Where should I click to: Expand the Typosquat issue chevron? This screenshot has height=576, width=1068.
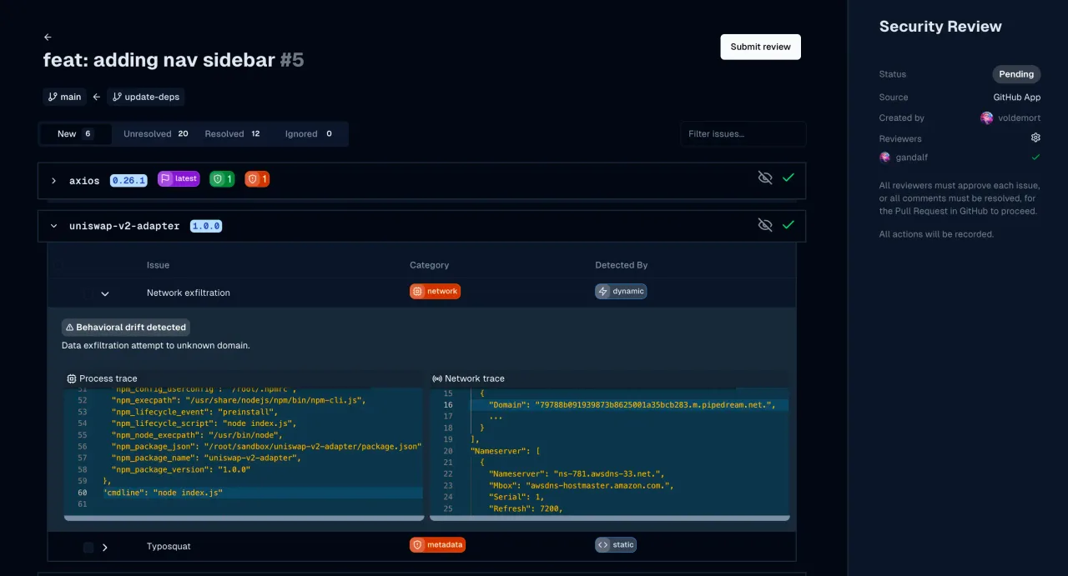[x=105, y=548]
